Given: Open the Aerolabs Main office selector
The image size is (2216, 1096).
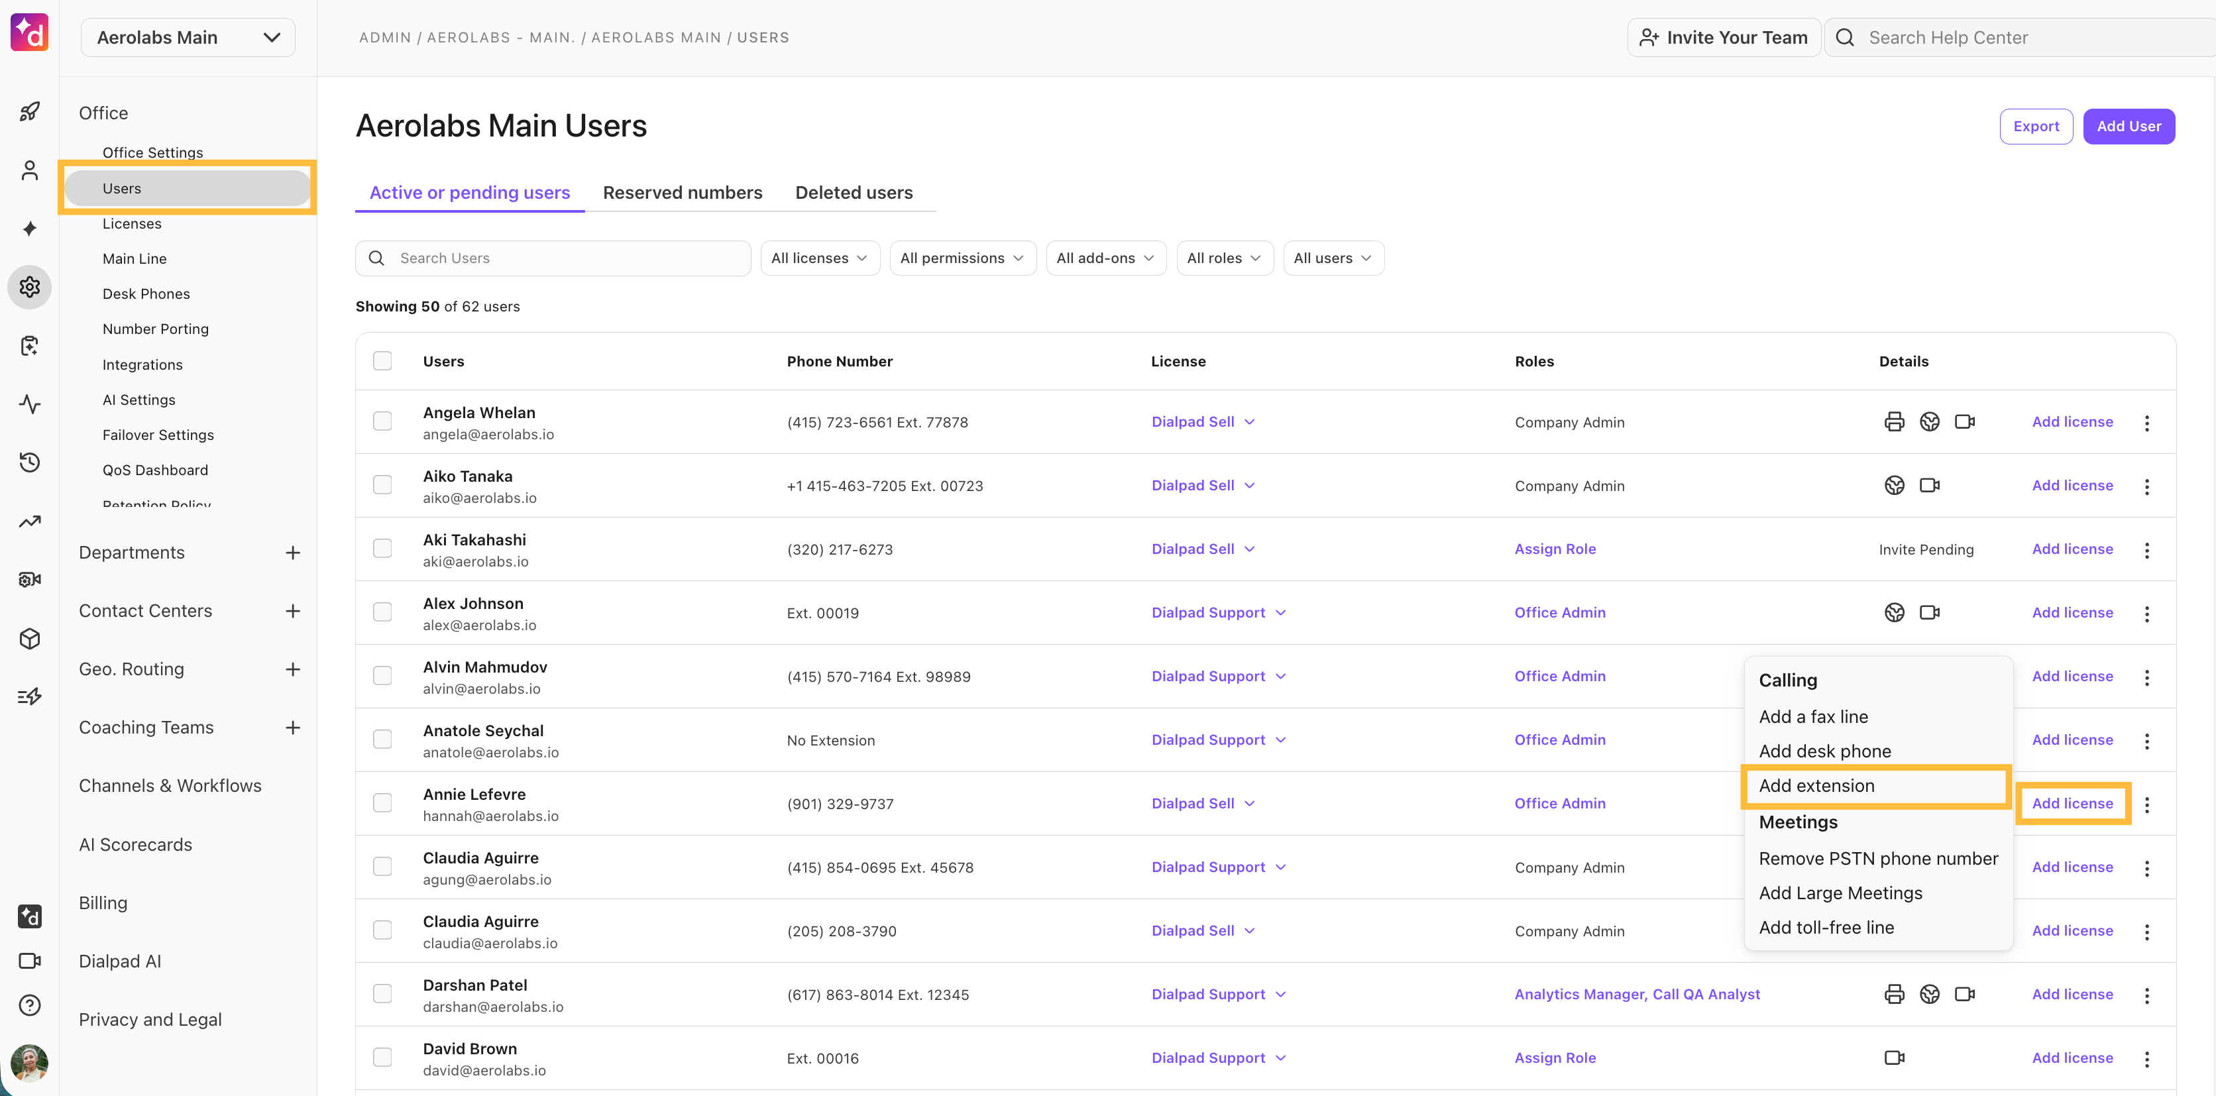Looking at the screenshot, I should click(188, 38).
